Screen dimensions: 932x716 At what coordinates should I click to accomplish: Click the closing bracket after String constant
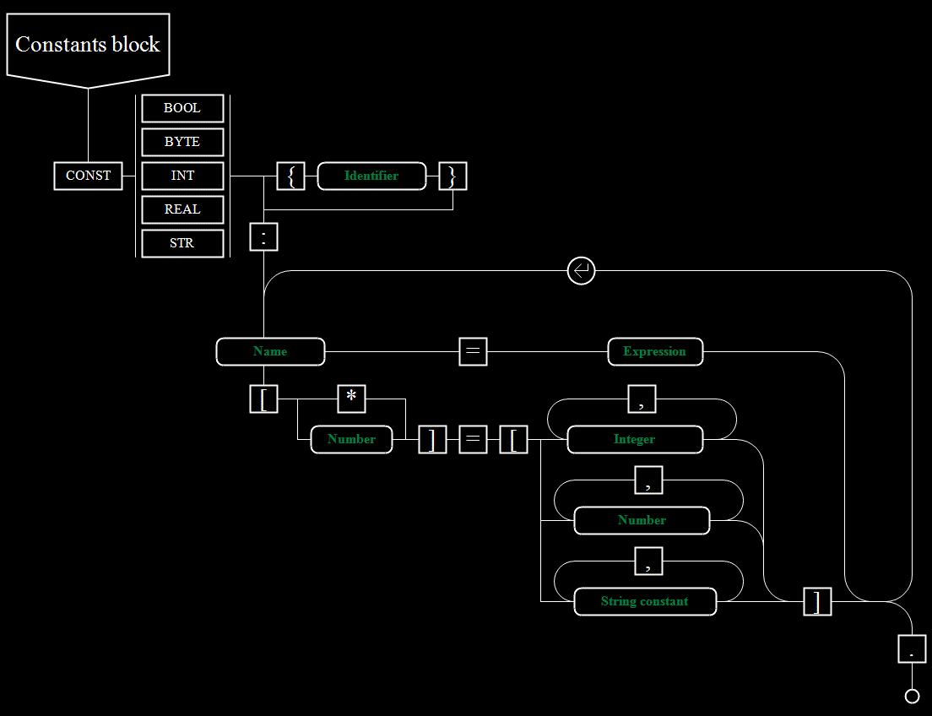[817, 601]
